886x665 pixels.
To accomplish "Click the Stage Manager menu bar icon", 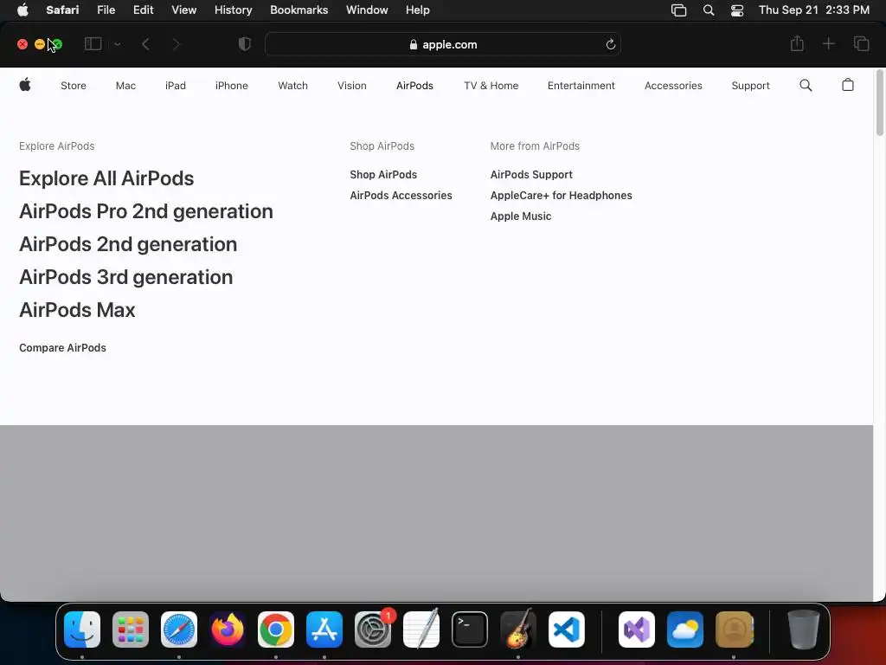I will click(678, 10).
